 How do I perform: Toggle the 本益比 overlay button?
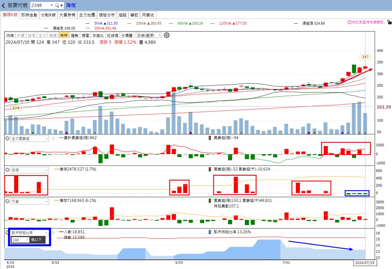(98, 35)
